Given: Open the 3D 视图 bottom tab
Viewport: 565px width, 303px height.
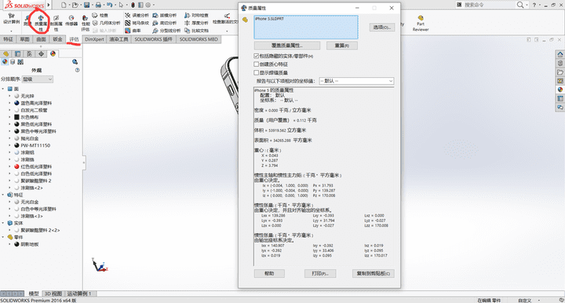Looking at the screenshot, I should tap(53, 294).
